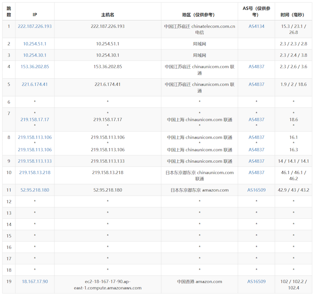Screen dimensions: 314x295
Task: Open the 219.158.17.17 IP link
Action: pos(35,119)
